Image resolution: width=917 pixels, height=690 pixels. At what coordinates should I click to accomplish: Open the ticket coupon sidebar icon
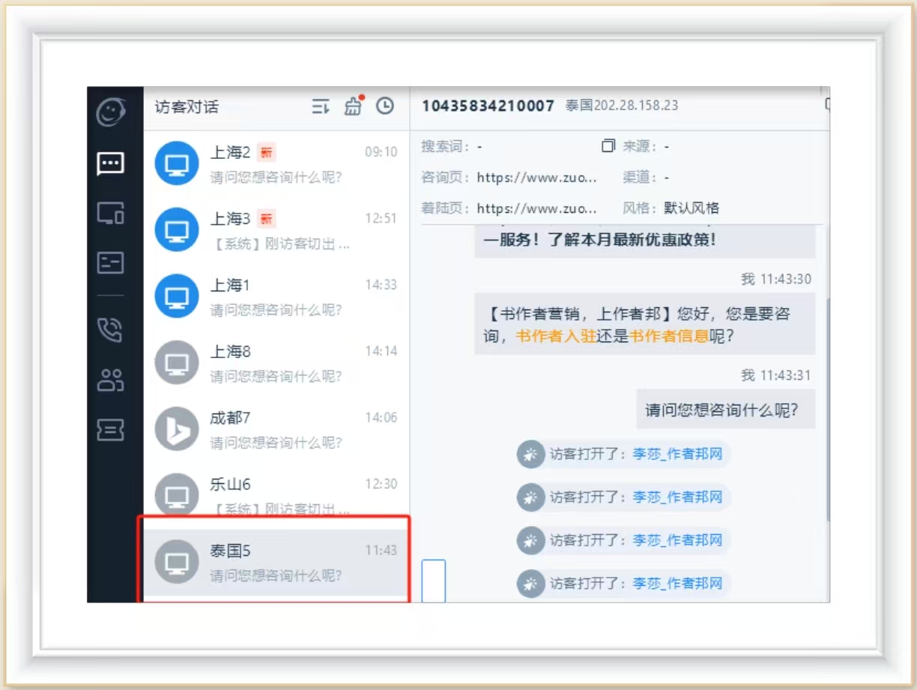[111, 430]
